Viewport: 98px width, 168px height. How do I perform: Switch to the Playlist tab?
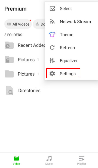point(81,160)
